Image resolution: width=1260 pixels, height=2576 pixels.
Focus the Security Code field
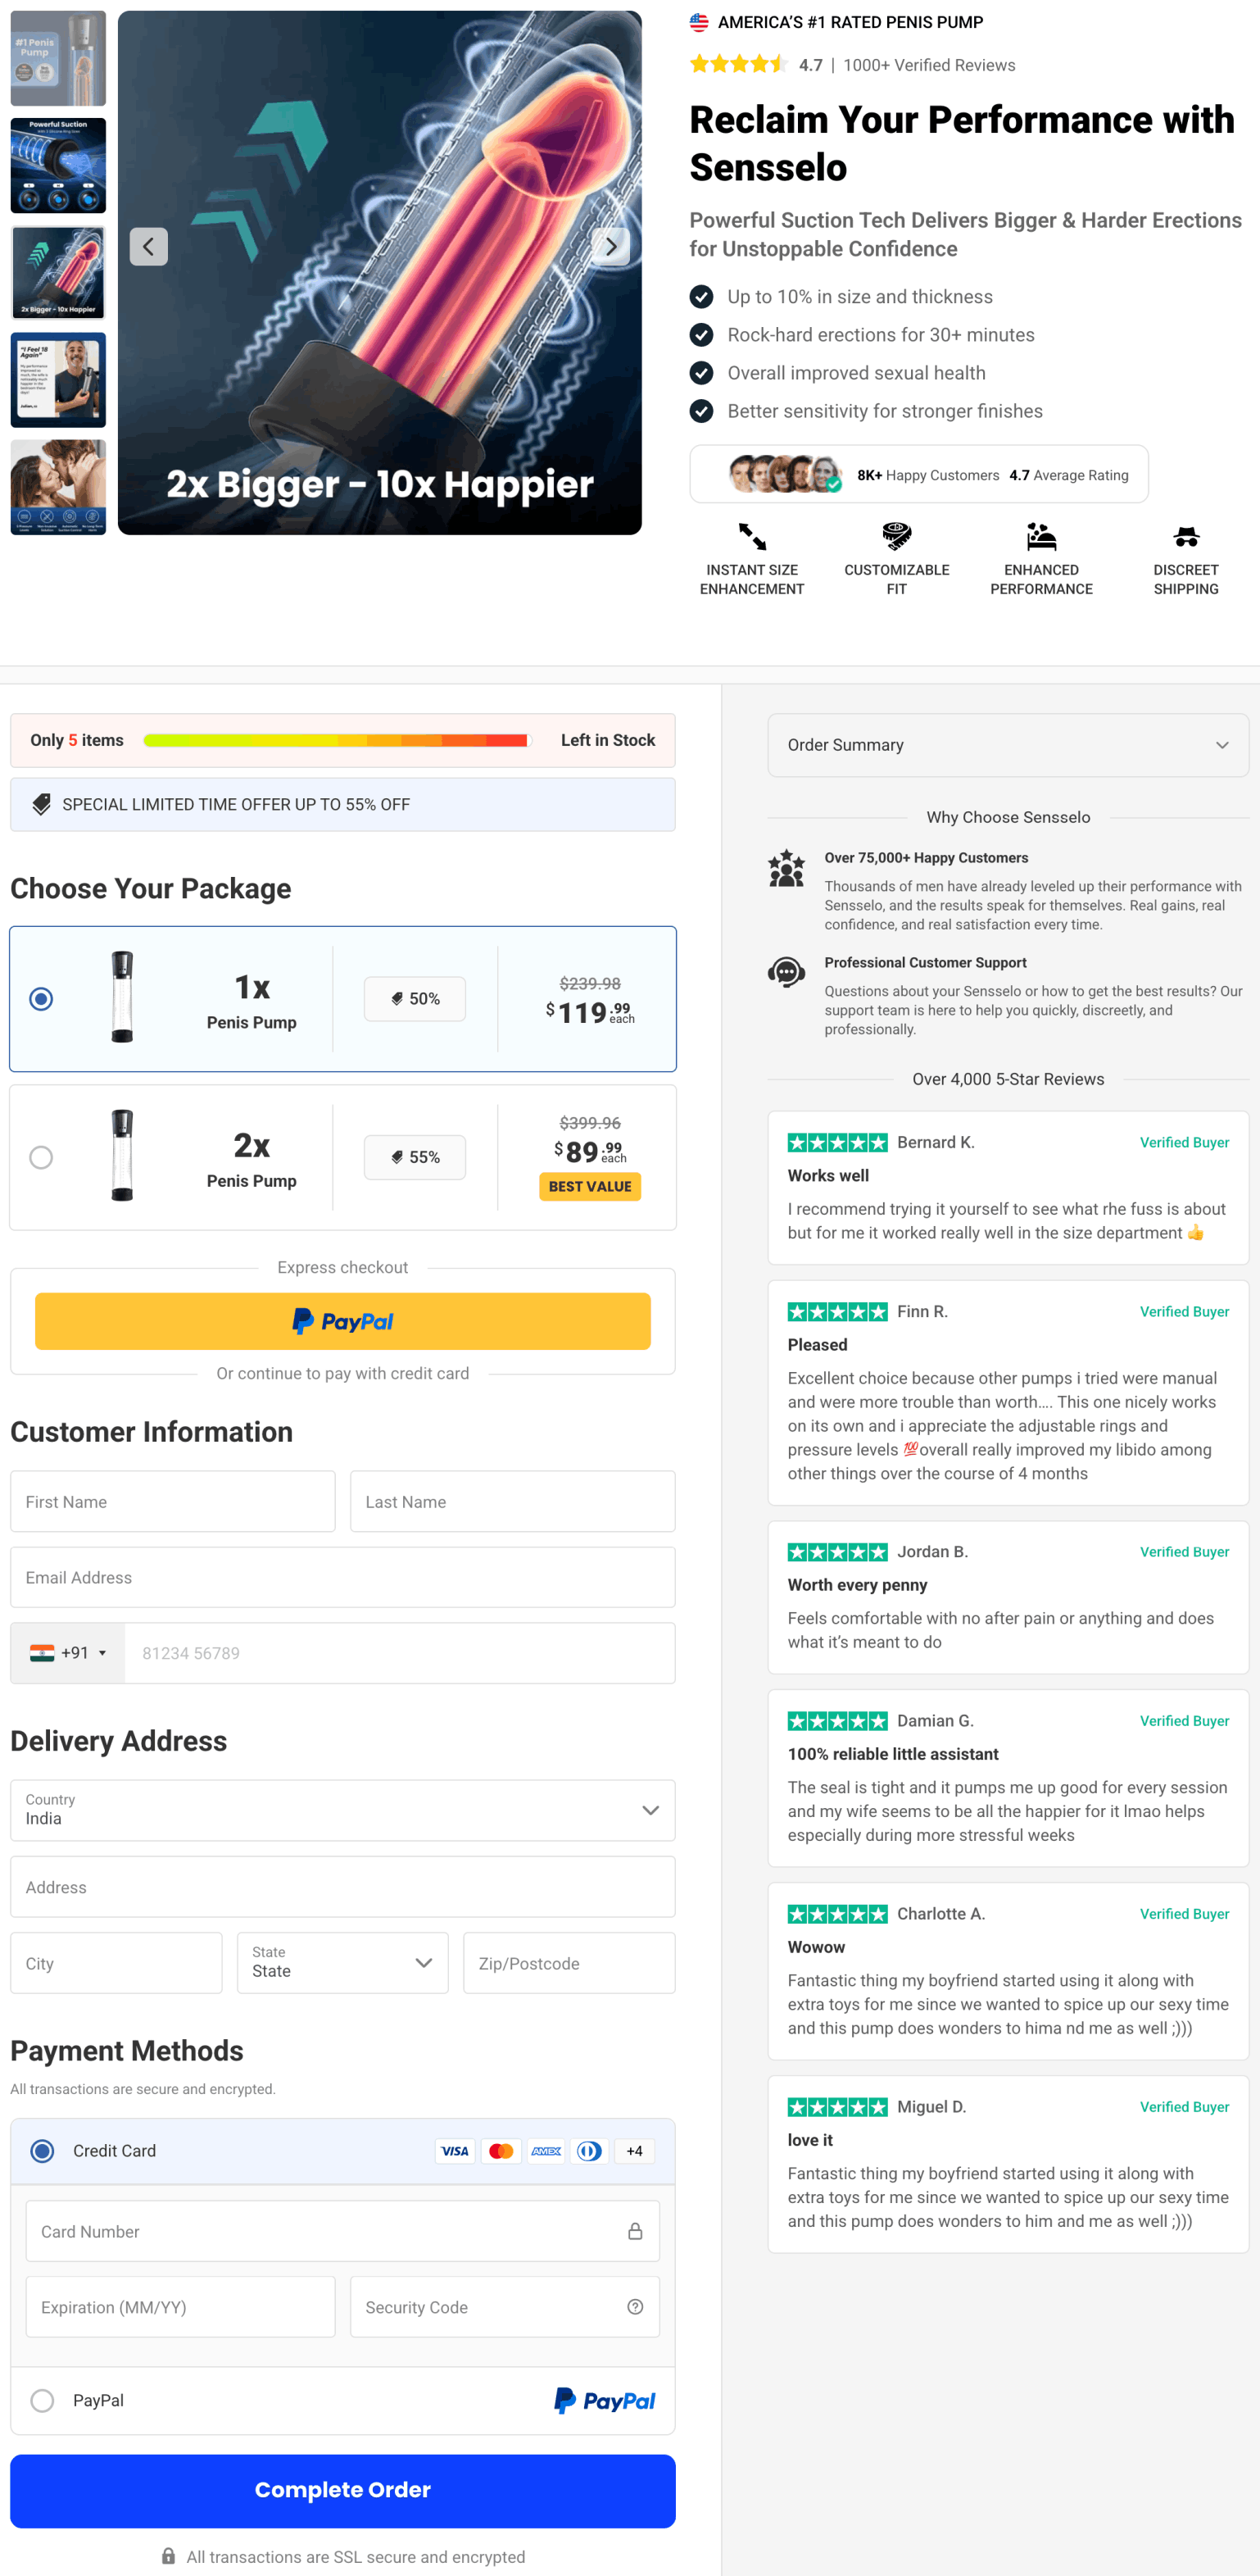[505, 2307]
